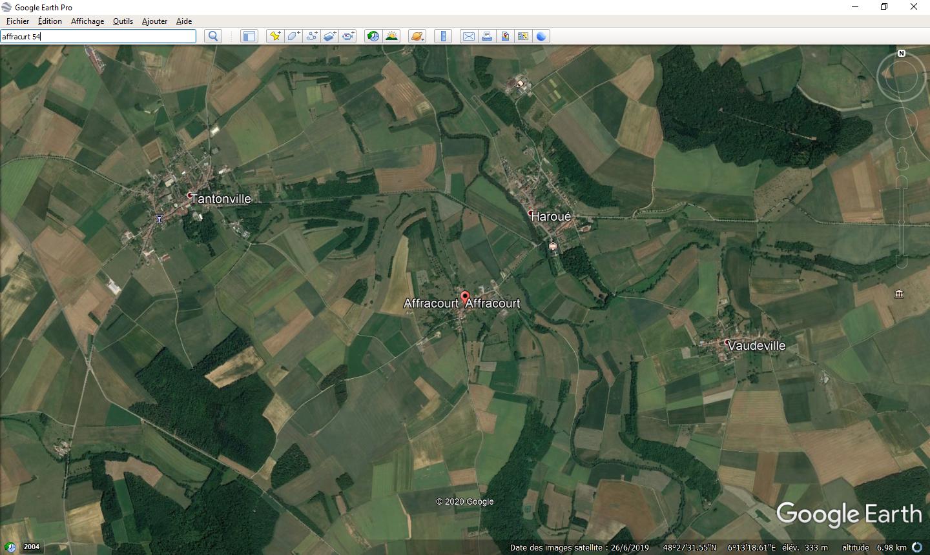Click the magnifier search button
This screenshot has height=555, width=930.
point(213,36)
